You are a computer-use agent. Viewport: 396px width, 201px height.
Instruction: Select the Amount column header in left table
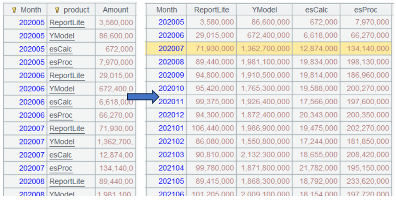tap(116, 10)
